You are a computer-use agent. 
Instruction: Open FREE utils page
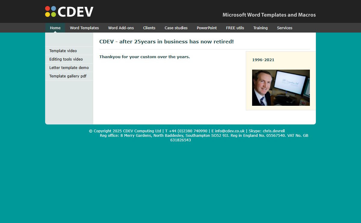click(x=235, y=28)
